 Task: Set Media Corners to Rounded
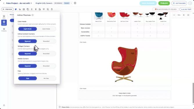pos(46,66)
